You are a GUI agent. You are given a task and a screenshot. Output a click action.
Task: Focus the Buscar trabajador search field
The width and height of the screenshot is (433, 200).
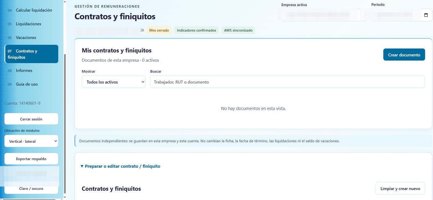(x=288, y=82)
